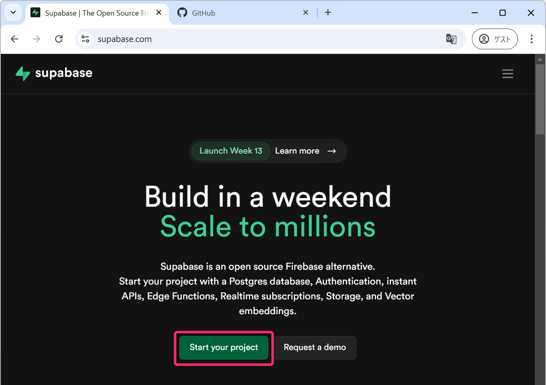Click the Google Translate icon in address bar

click(451, 39)
